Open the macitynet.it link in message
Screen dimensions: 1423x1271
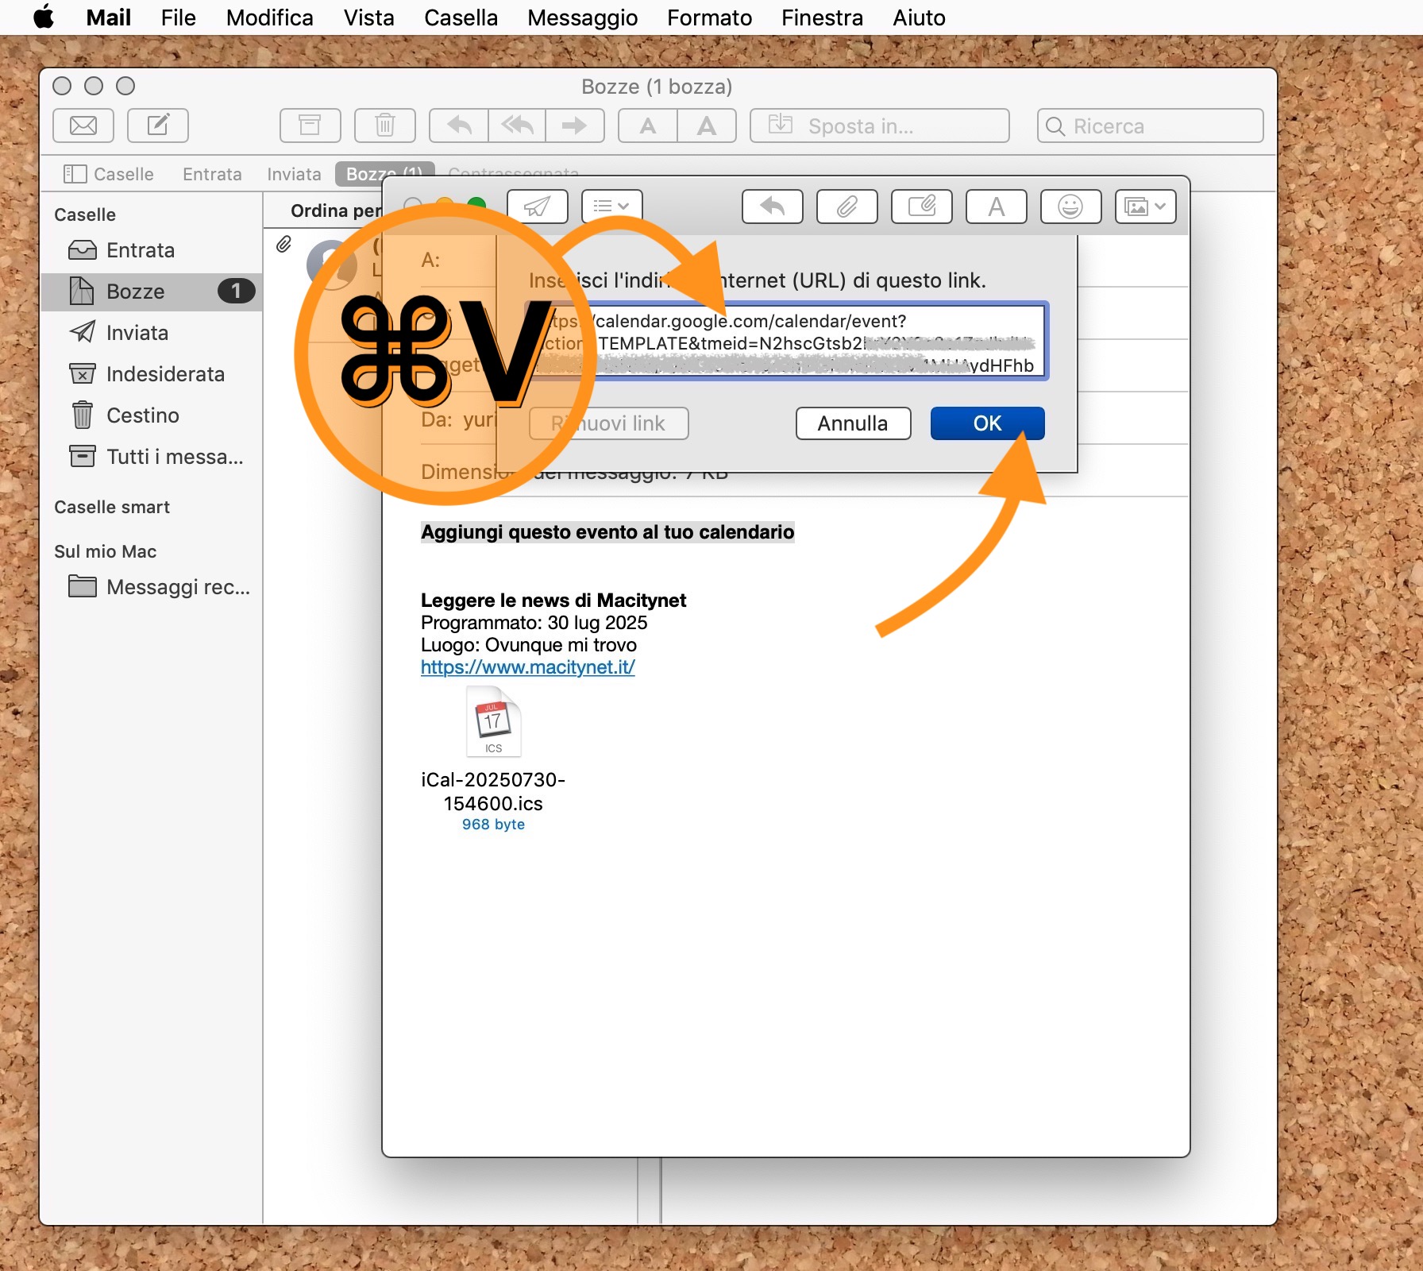coord(527,667)
